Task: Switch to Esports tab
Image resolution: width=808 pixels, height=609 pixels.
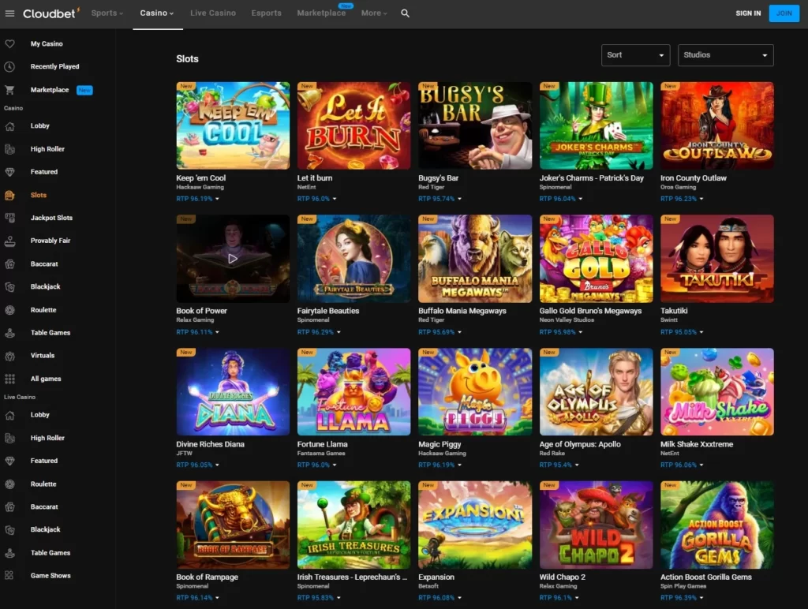Action: click(x=267, y=13)
